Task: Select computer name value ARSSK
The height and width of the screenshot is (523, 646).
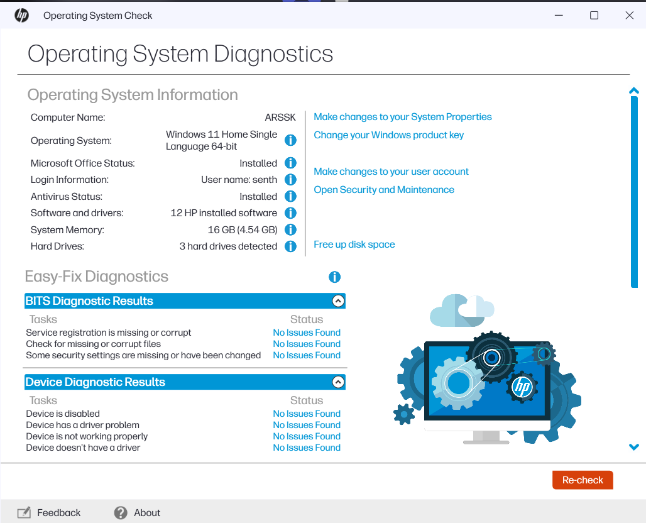Action: point(280,118)
